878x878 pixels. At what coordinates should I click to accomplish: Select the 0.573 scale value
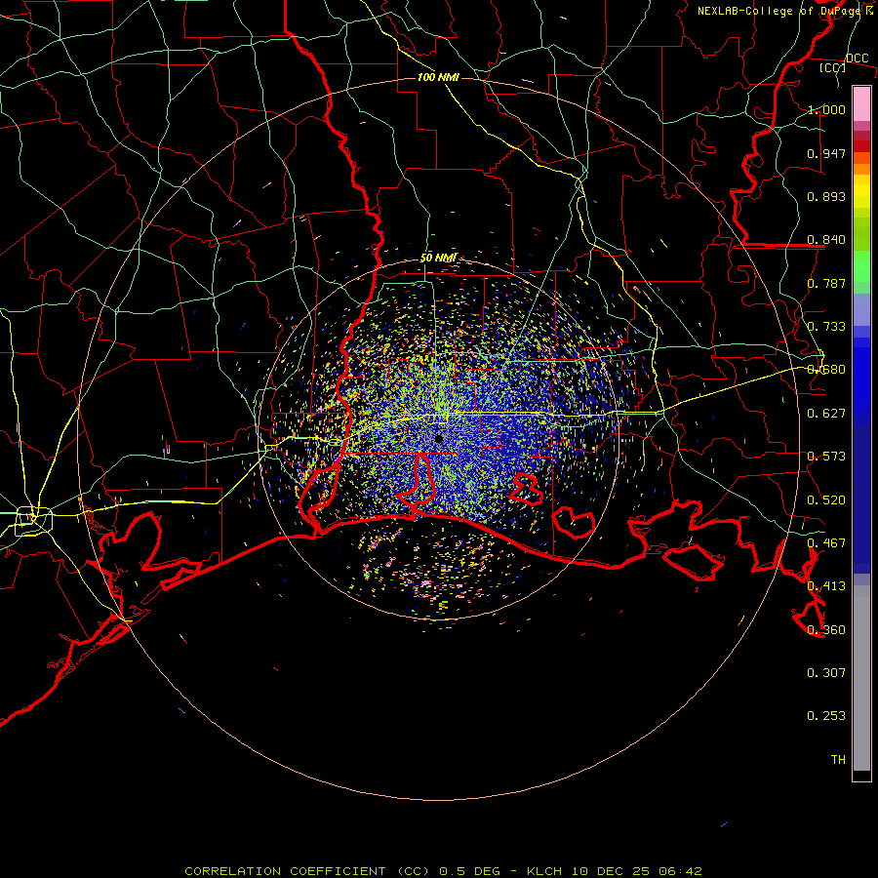826,457
